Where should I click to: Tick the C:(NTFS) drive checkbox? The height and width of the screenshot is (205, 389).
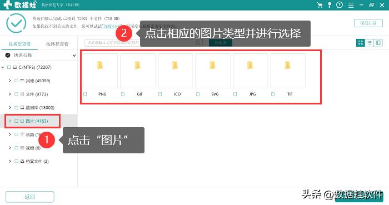point(9,67)
